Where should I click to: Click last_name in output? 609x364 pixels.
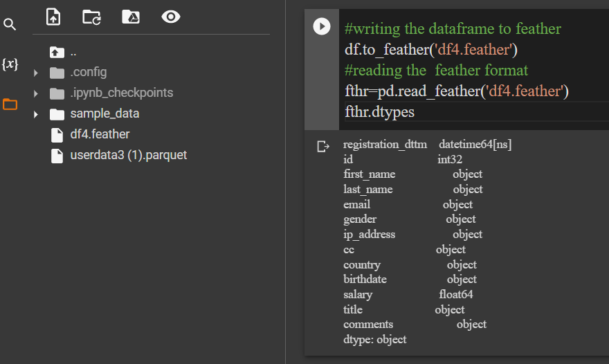tap(367, 189)
